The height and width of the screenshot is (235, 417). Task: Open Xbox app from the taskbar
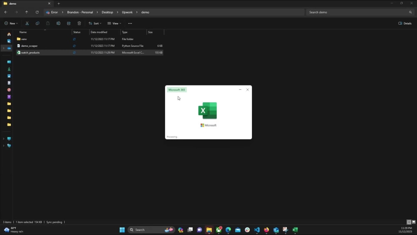point(219,230)
